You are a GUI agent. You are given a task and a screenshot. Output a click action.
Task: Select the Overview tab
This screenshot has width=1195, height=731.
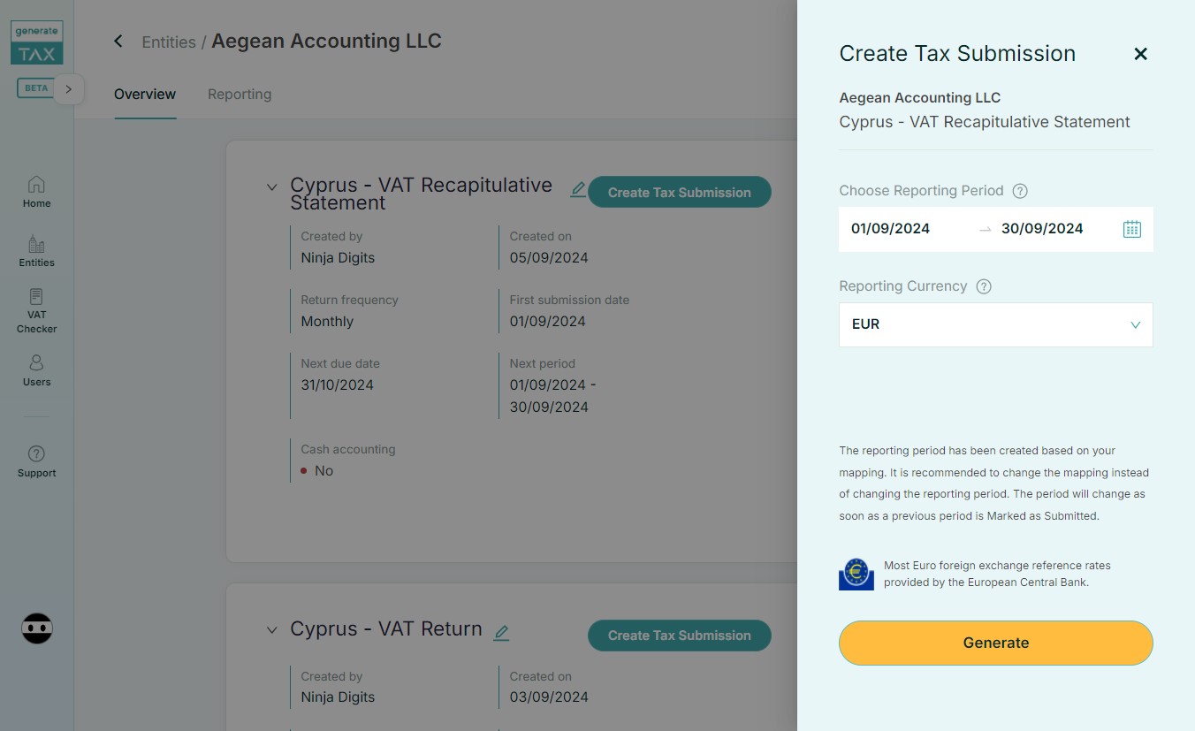coord(145,95)
